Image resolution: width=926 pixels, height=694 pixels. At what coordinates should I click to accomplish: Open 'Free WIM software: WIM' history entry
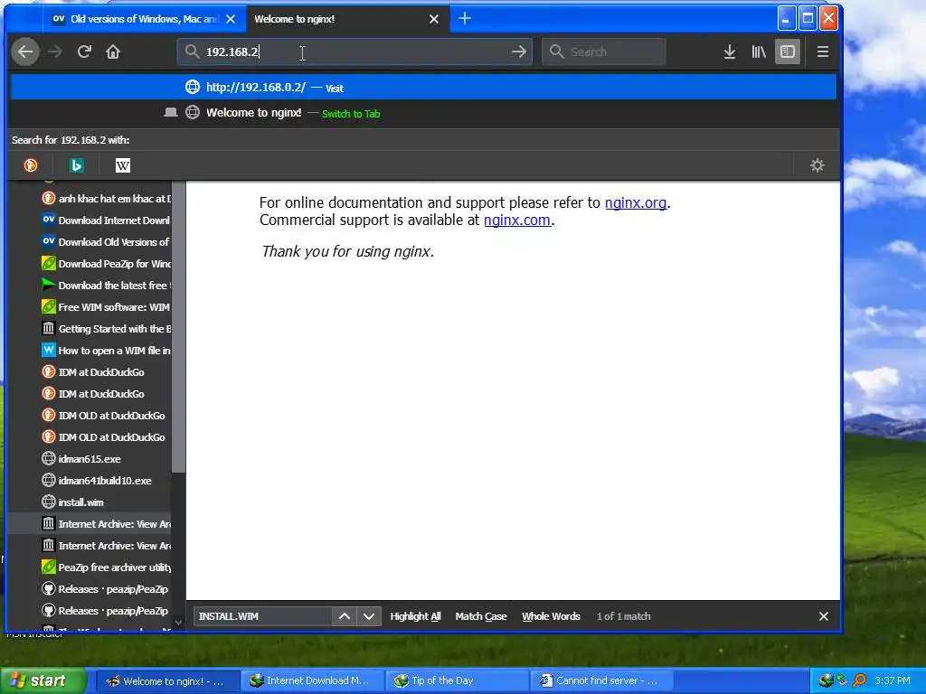(x=106, y=307)
